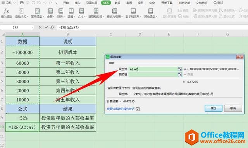Screen dimensions: 248x148
Task: Open the 审阅 review tab
Action: click(x=129, y=3)
